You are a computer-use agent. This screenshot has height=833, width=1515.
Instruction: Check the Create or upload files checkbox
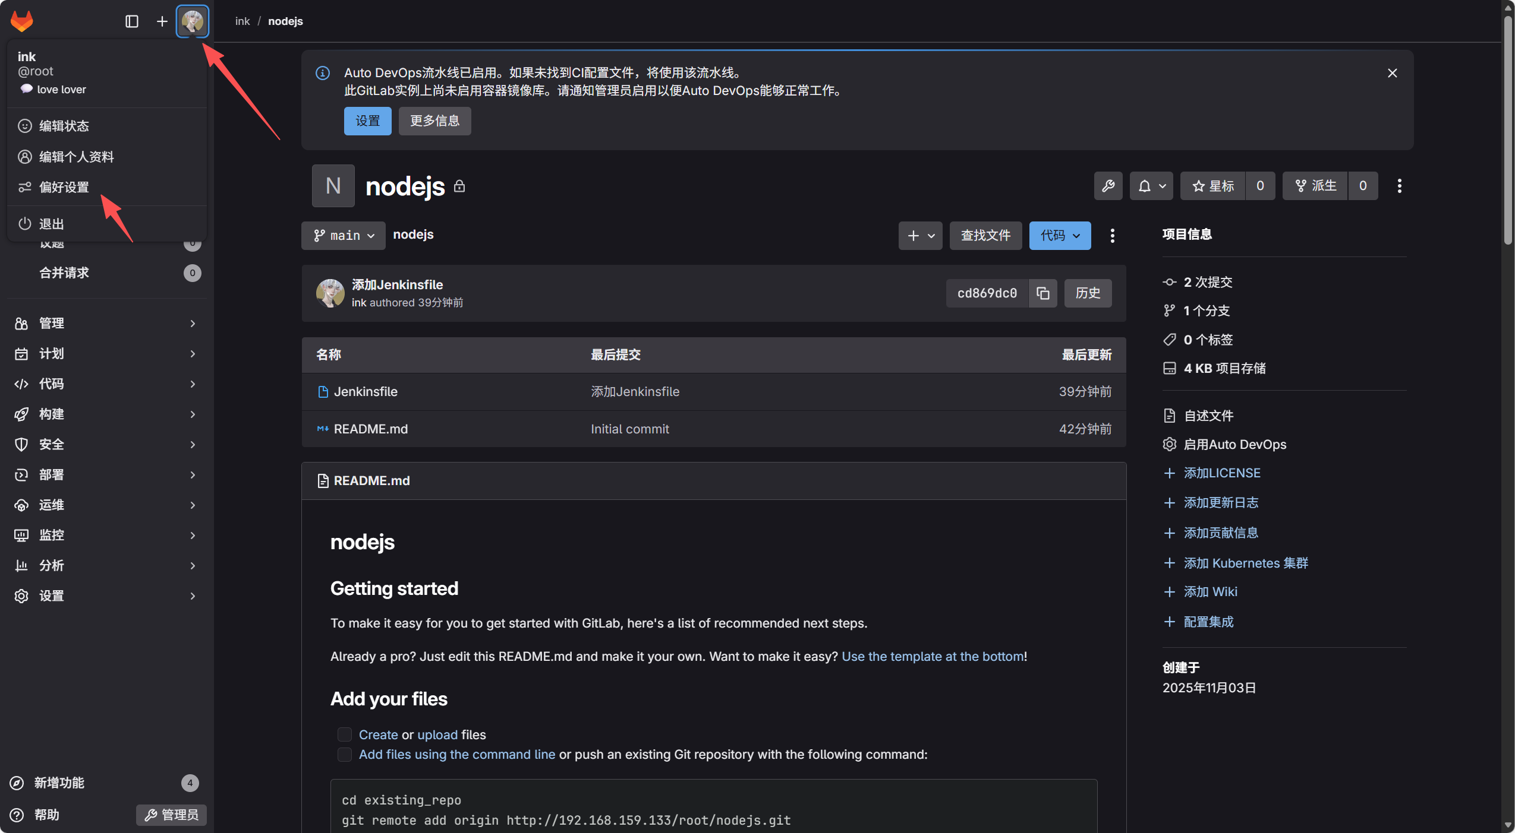345,734
